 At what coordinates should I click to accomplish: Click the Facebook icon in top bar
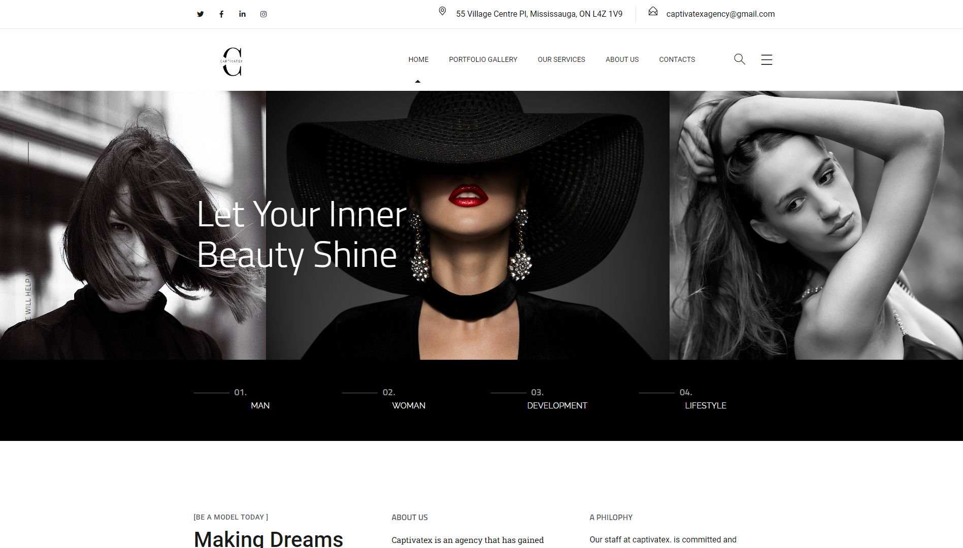click(221, 14)
